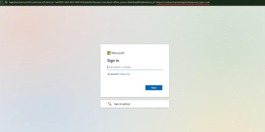Click response_type=code at the URL end

coord(200,2)
